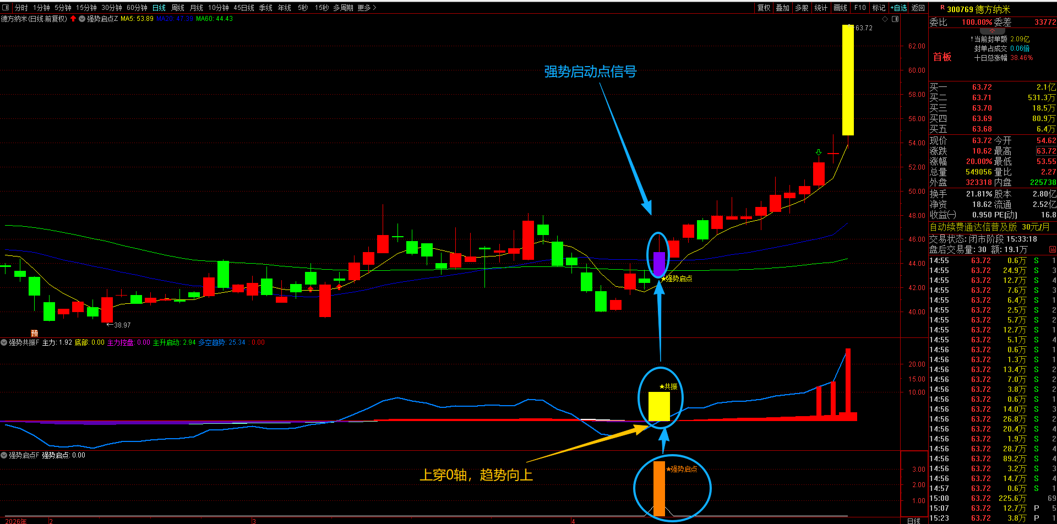Click the 预 forecast marker icon on chart
The image size is (1057, 524).
click(x=34, y=333)
